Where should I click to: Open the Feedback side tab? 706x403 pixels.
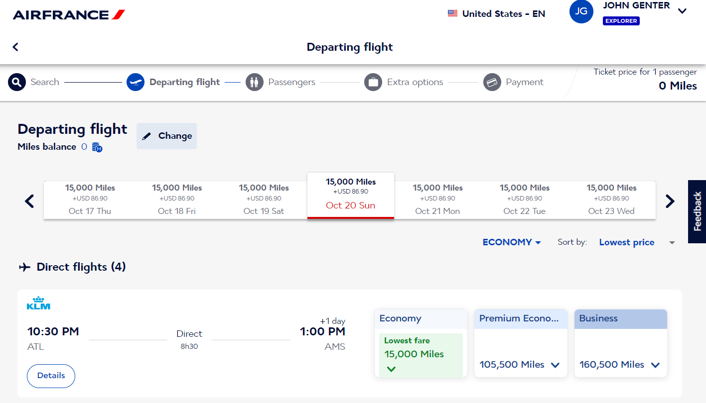[x=697, y=211]
